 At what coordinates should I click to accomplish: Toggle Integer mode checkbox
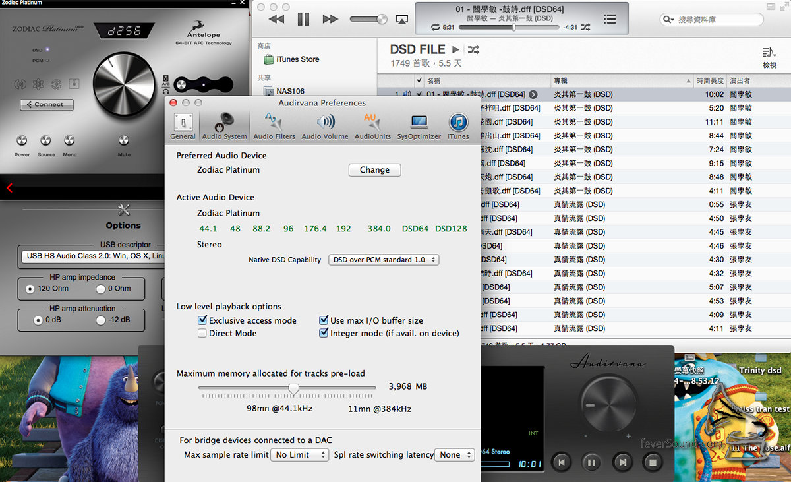324,333
